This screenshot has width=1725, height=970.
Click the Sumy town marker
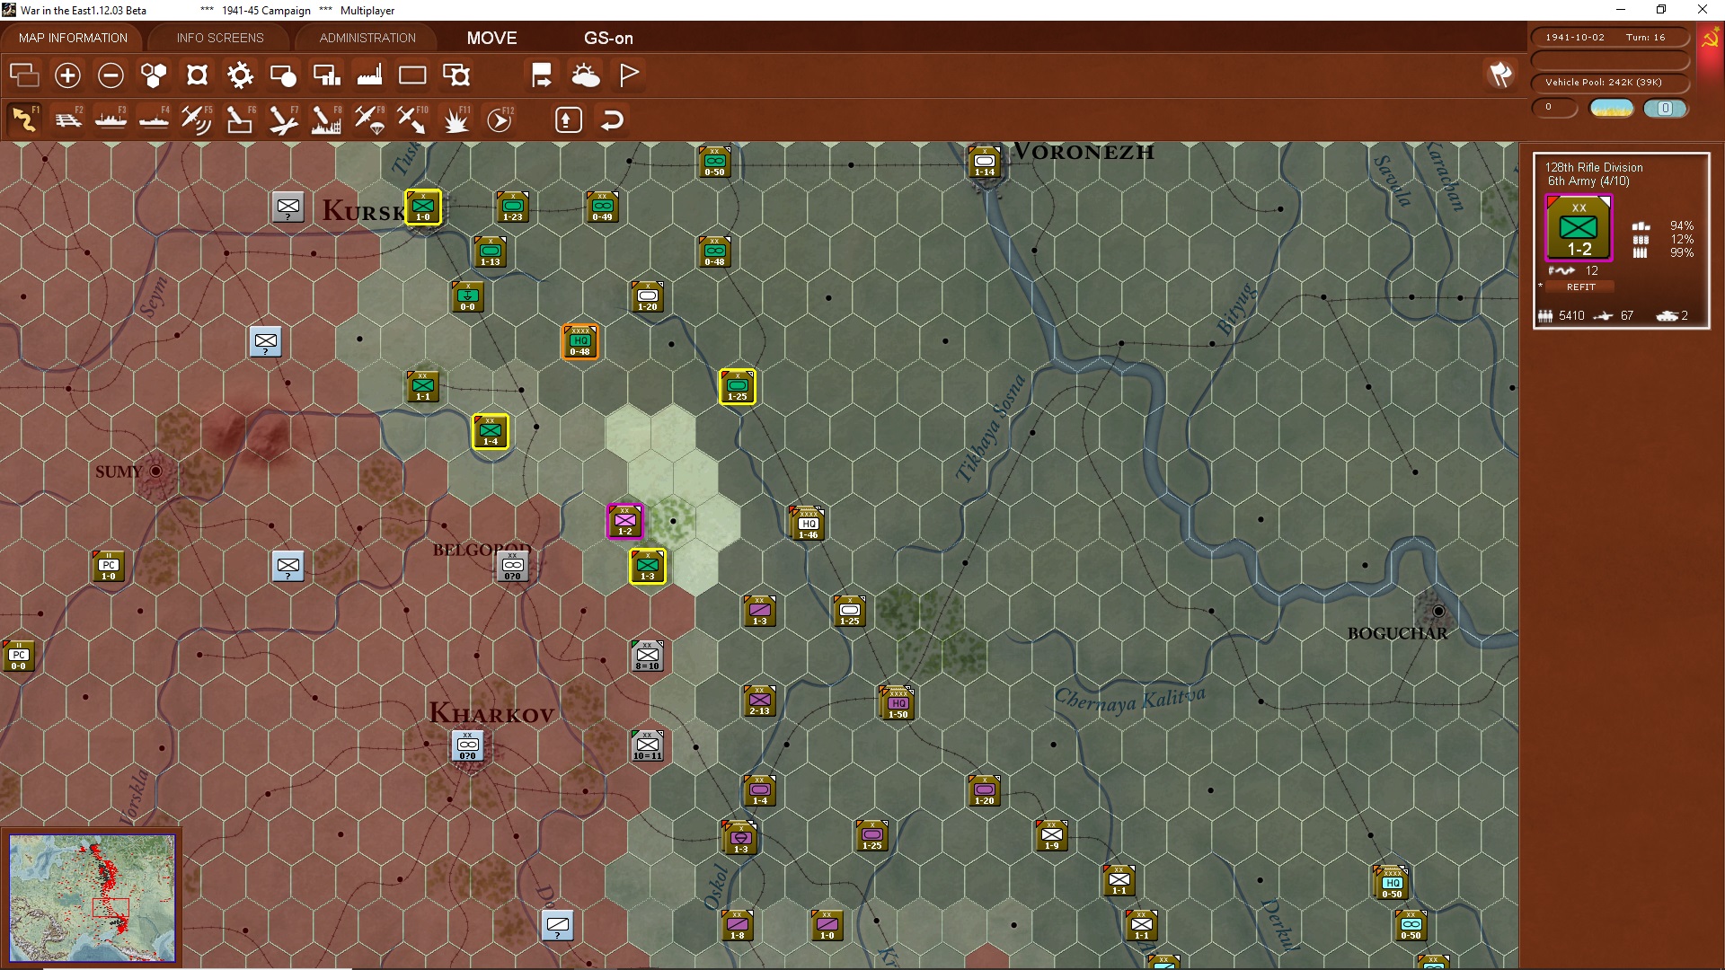(x=155, y=471)
